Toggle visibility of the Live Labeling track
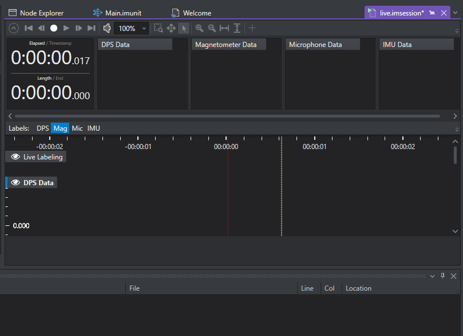The height and width of the screenshot is (336, 463). (15, 157)
